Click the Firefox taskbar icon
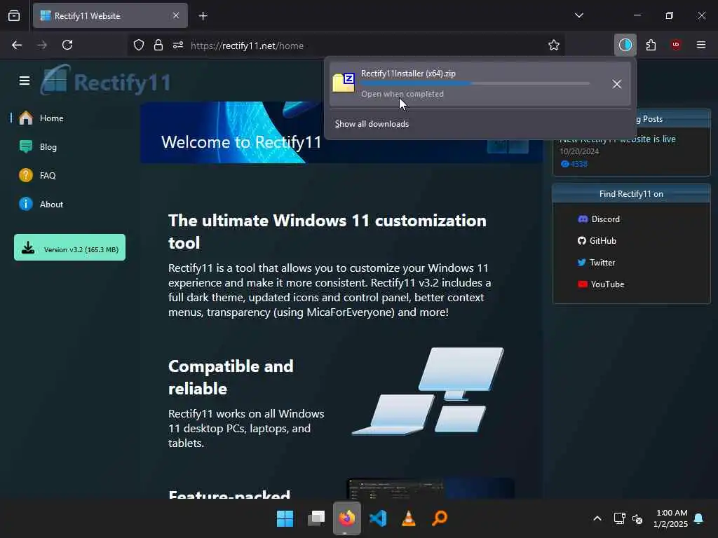Image resolution: width=718 pixels, height=538 pixels. pyautogui.click(x=347, y=518)
